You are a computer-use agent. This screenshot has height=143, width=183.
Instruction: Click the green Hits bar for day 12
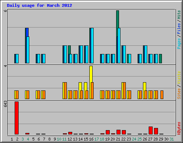click(69, 50)
